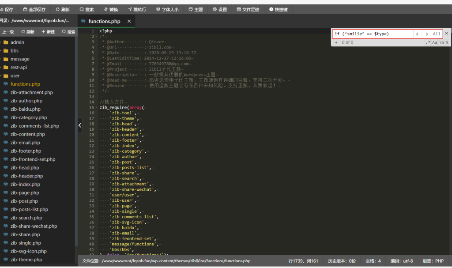Screen dimensions: 452x268
Task: Click the 刷新 refresh button in top toolbar
Action: [x=63, y=10]
